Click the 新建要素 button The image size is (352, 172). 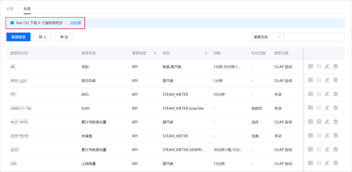pos(18,37)
